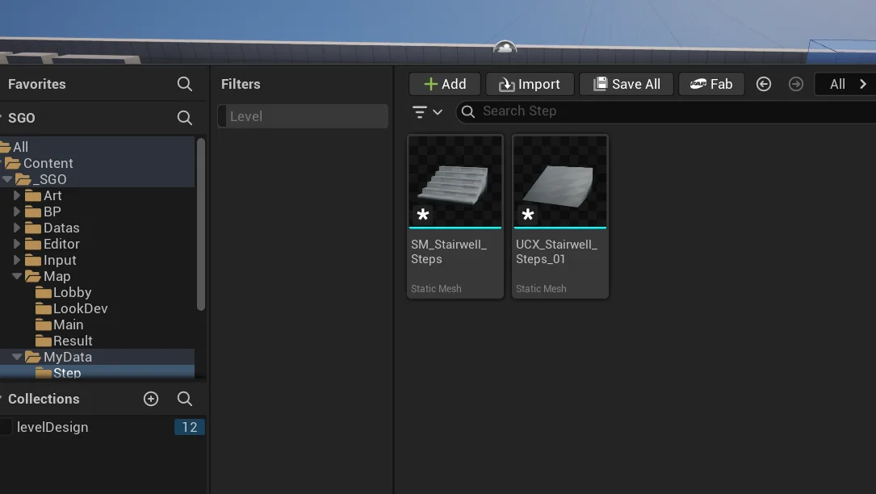Expand the Art folder arrow
The width and height of the screenshot is (876, 494).
tap(17, 195)
